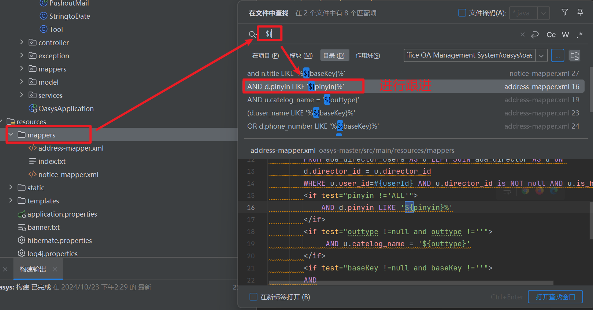Click the results list vertical scrollbar

(591, 90)
